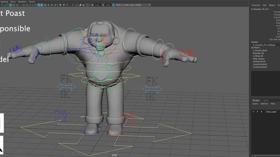Toggle the Multisample Anti-aliasing icon
Viewport: 280px width, 157px height.
(x=67, y=5)
